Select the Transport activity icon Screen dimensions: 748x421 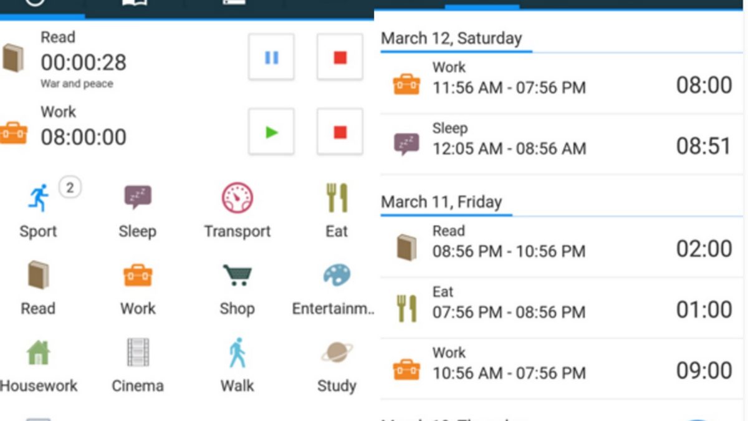[x=237, y=198]
